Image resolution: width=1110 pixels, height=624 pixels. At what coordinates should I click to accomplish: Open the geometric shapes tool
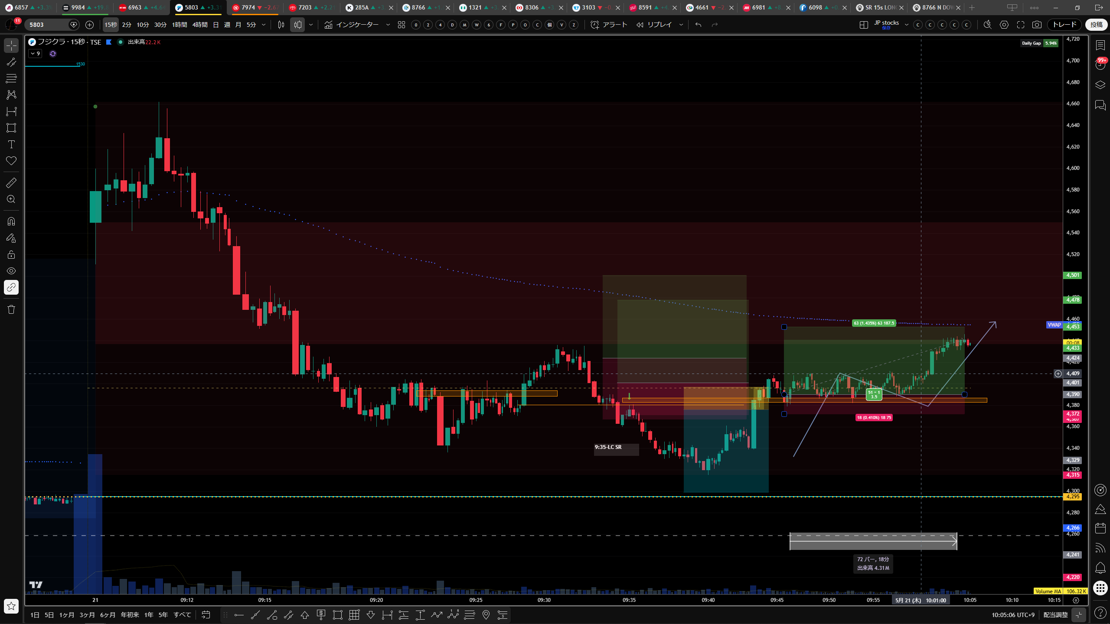point(11,128)
